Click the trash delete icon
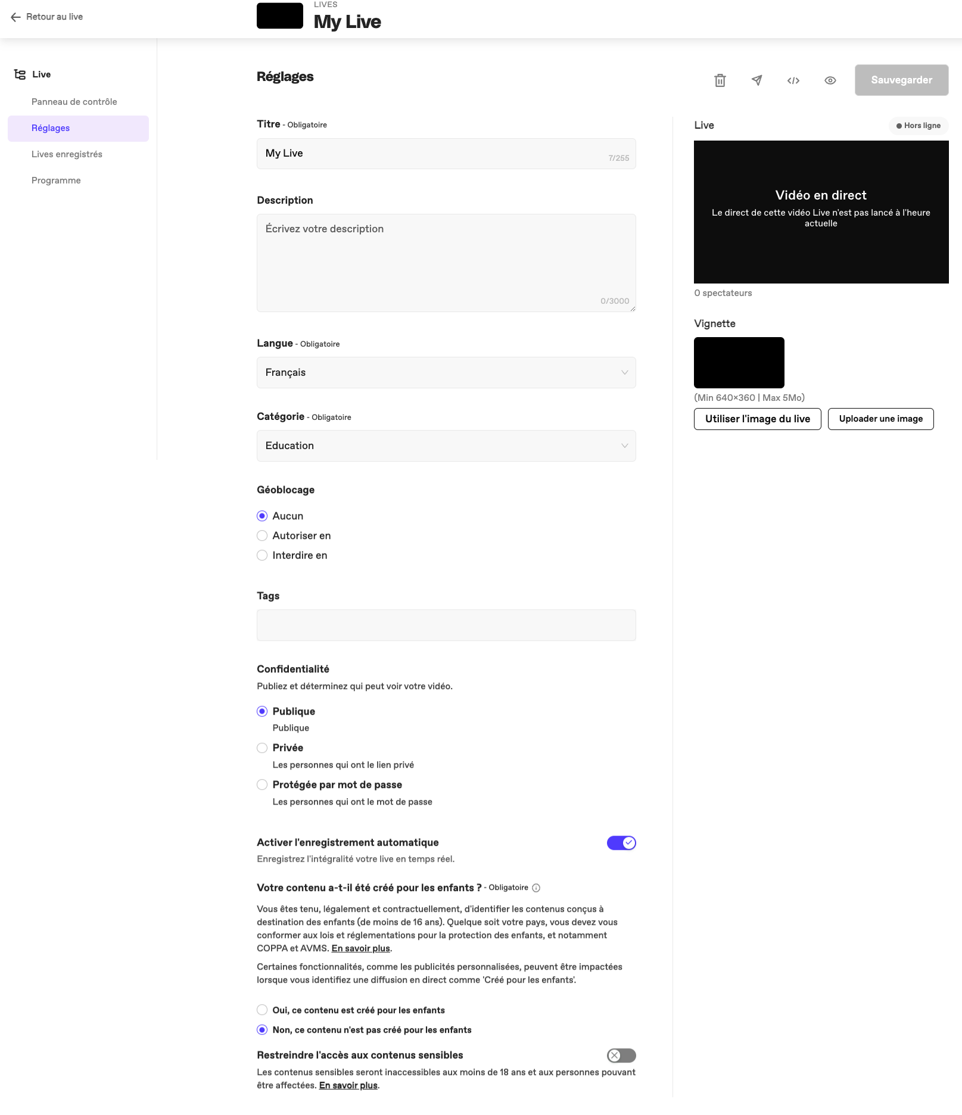 point(720,80)
